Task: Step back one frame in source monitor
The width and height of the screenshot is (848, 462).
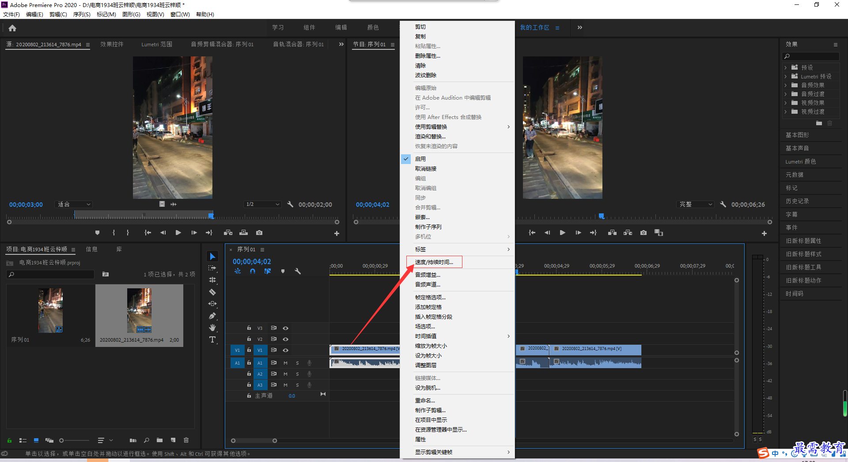Action: (163, 233)
